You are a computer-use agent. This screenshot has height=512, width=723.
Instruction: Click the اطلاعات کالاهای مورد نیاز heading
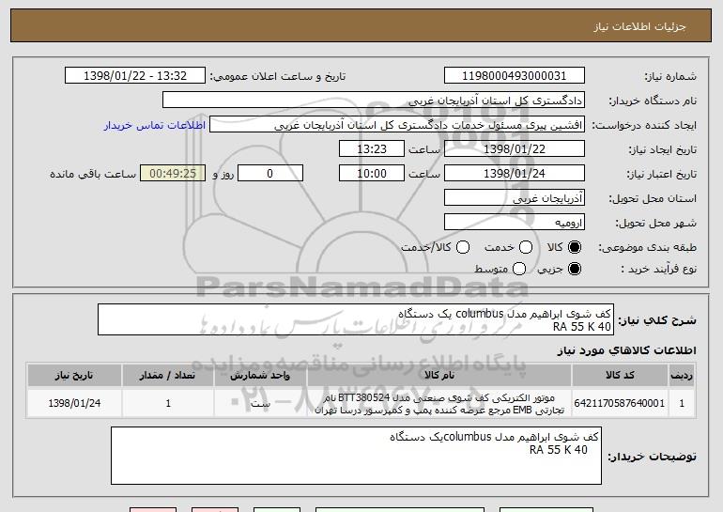click(x=627, y=350)
